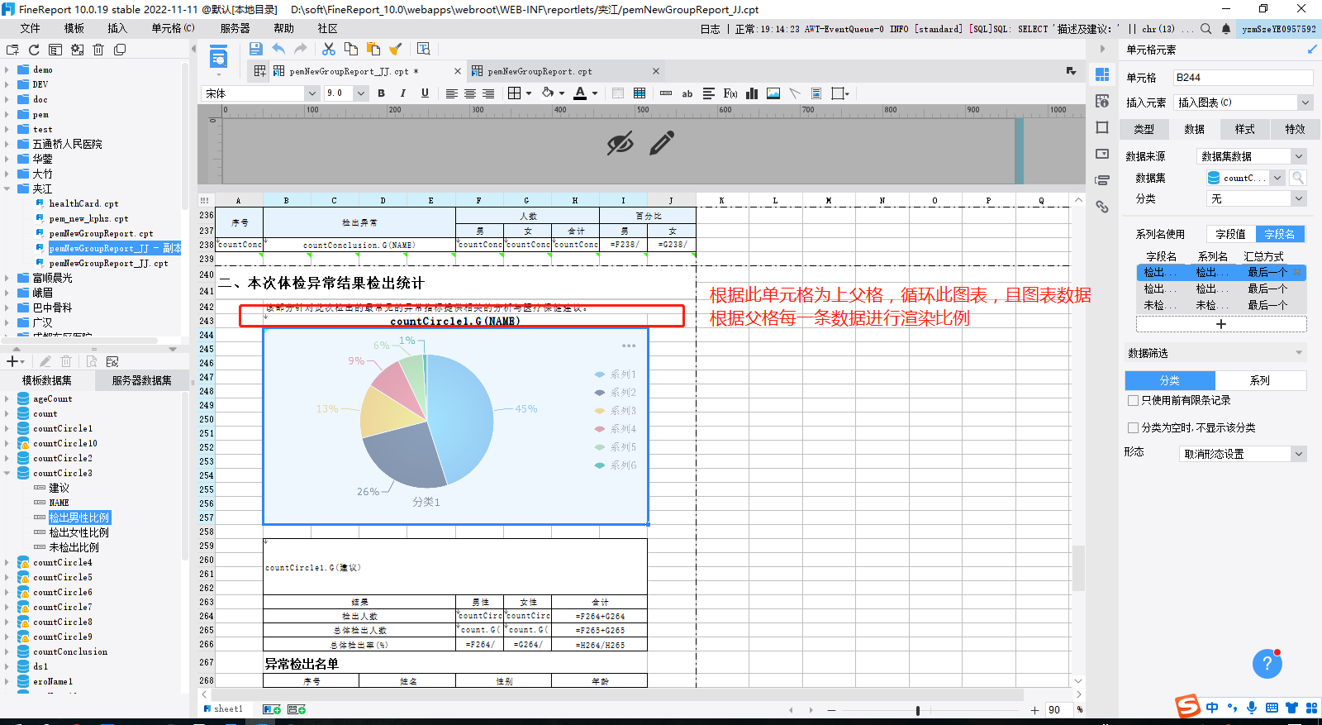Open the 服务器 menu
Image resolution: width=1322 pixels, height=725 pixels.
(x=235, y=28)
